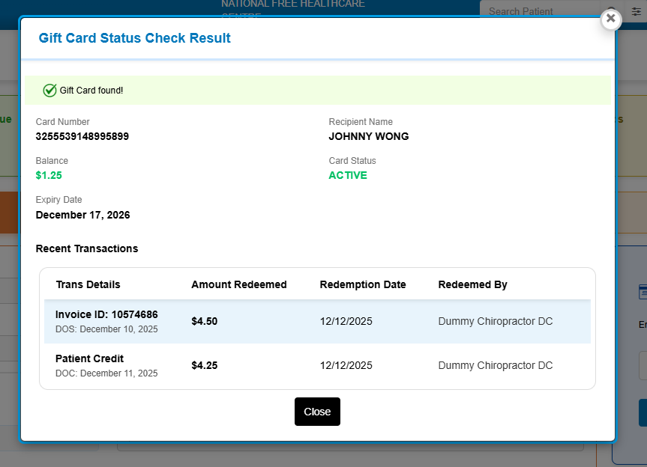Viewport: 647px width, 467px height.
Task: Select the Invoice ID 10574686 entry
Action: (106, 314)
